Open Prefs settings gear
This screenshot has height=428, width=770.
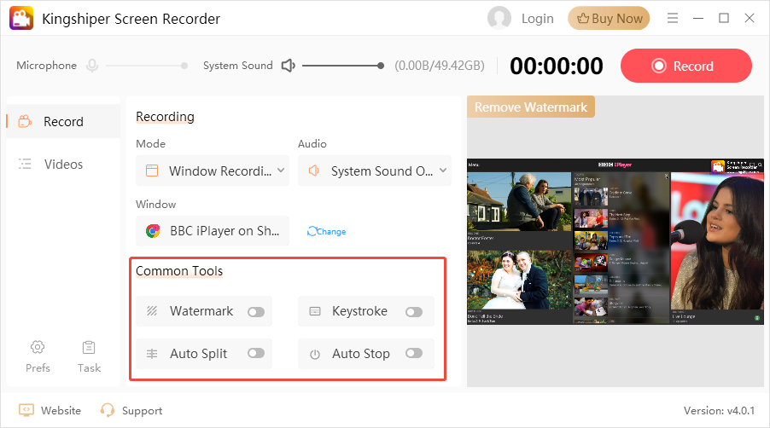(38, 356)
